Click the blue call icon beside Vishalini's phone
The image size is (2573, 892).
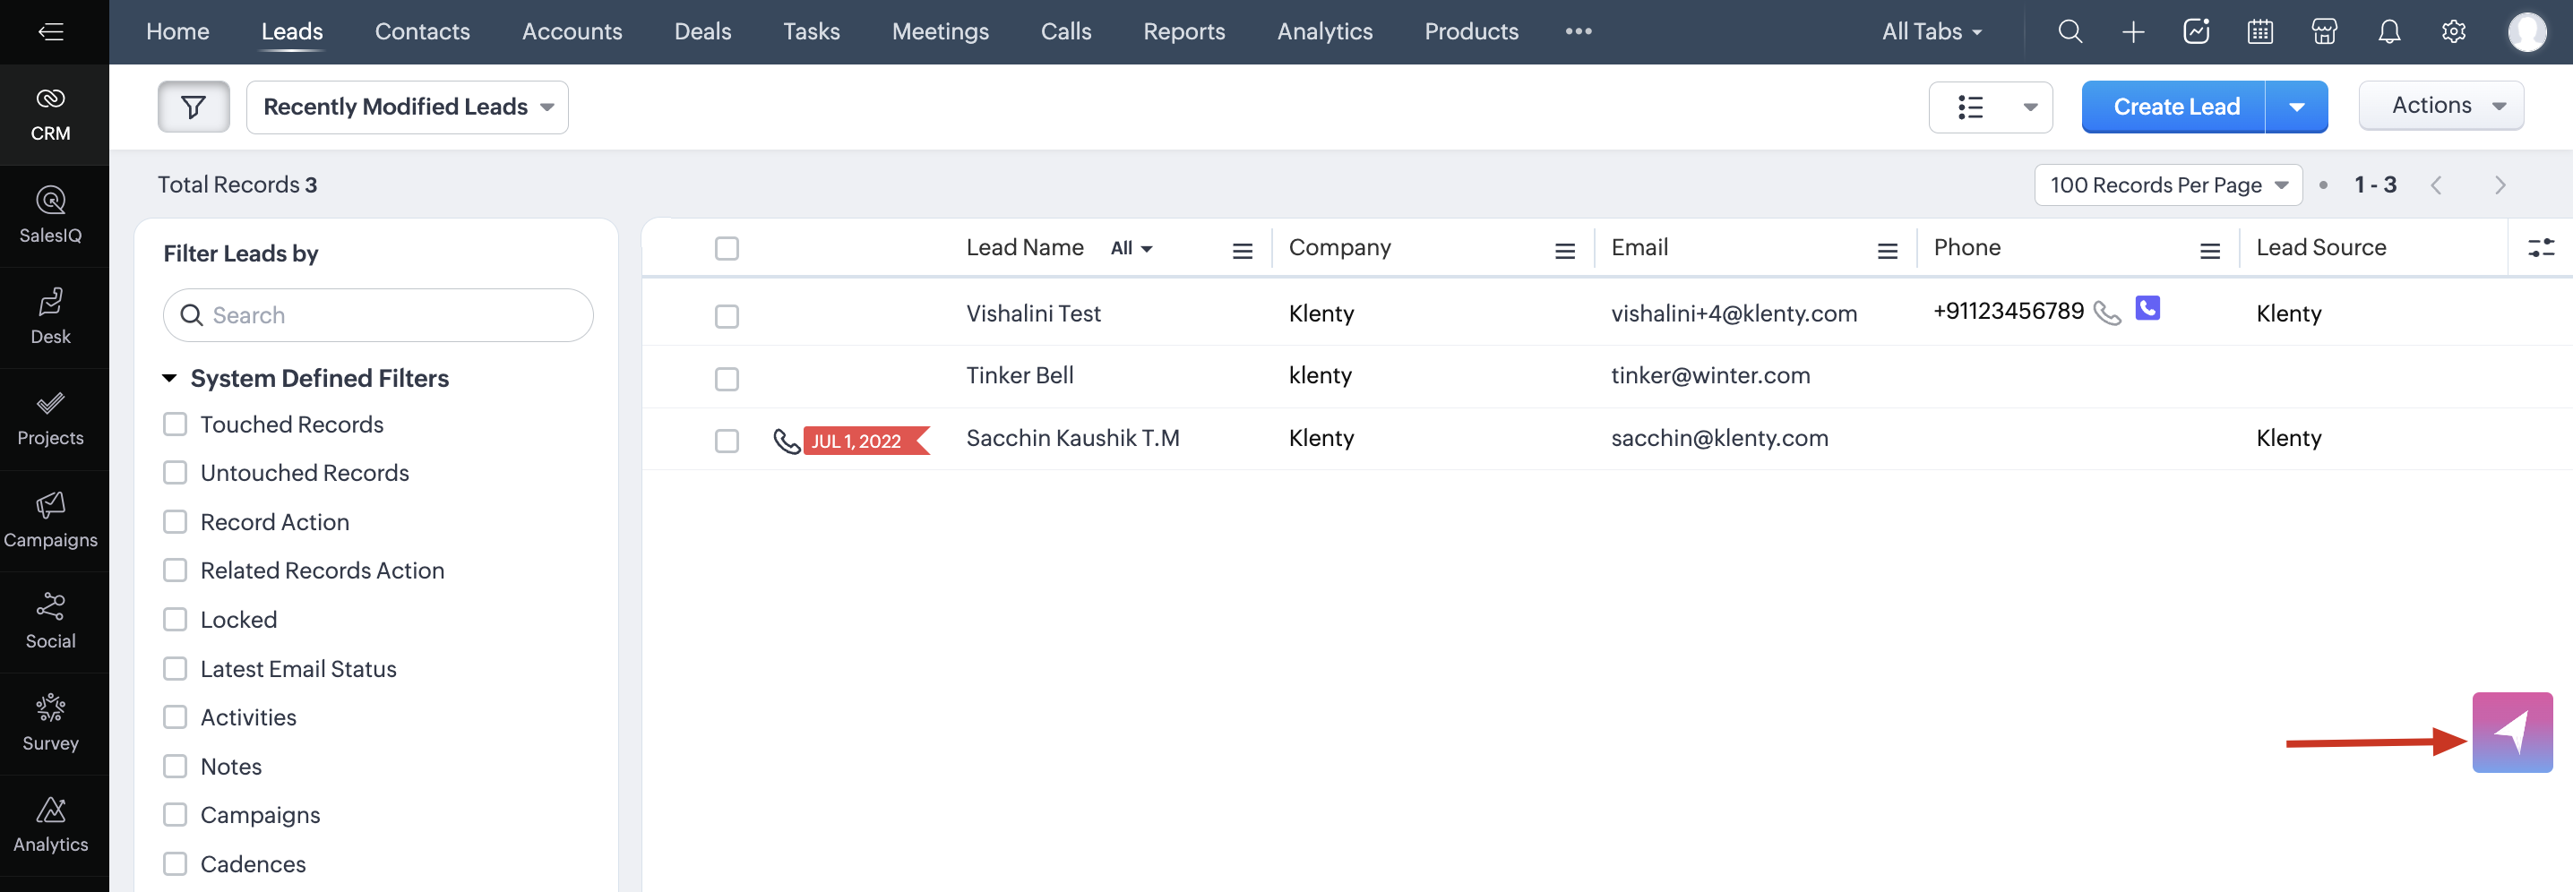(x=2147, y=309)
